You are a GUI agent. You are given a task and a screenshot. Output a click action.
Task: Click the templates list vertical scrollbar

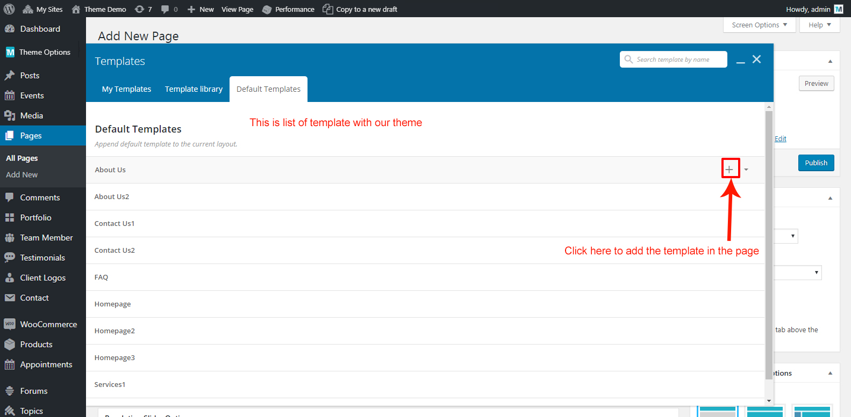769,242
